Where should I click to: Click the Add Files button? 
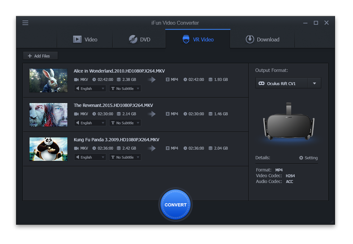pos(40,56)
